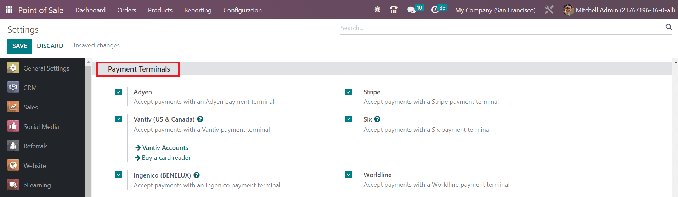Open the apps grid menu icon

pyautogui.click(x=9, y=10)
